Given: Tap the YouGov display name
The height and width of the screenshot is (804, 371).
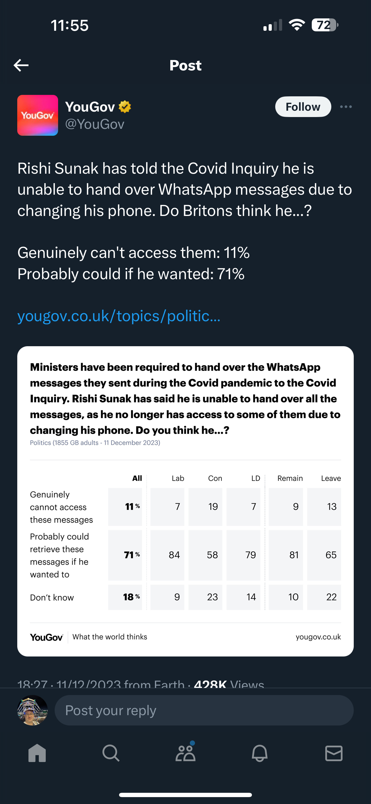Looking at the screenshot, I should click(90, 107).
